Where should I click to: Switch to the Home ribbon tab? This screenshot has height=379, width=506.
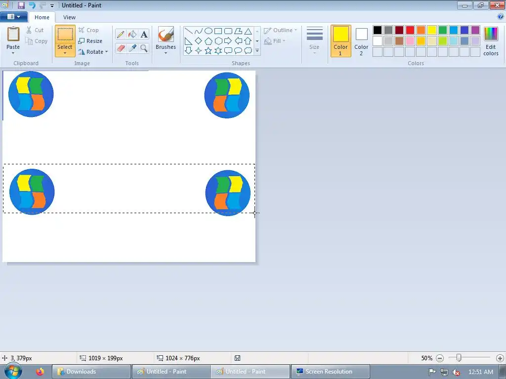(42, 17)
